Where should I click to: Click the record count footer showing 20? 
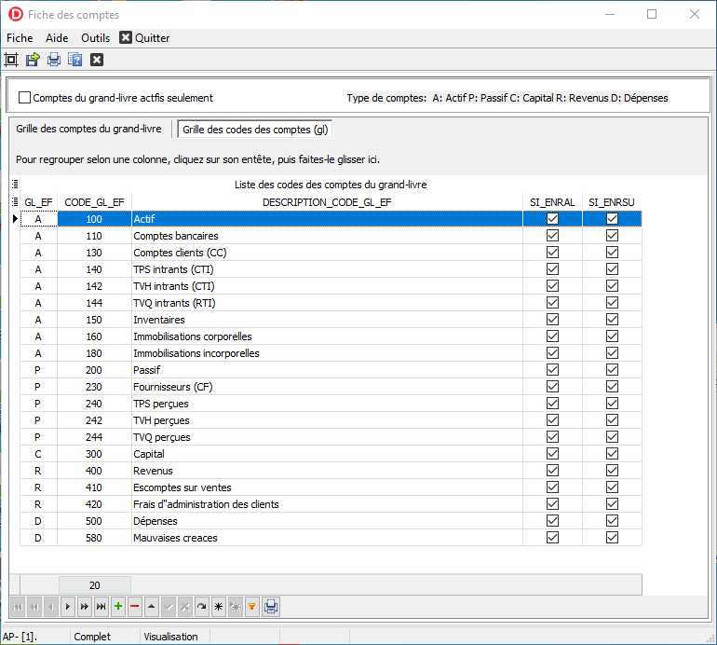click(95, 585)
